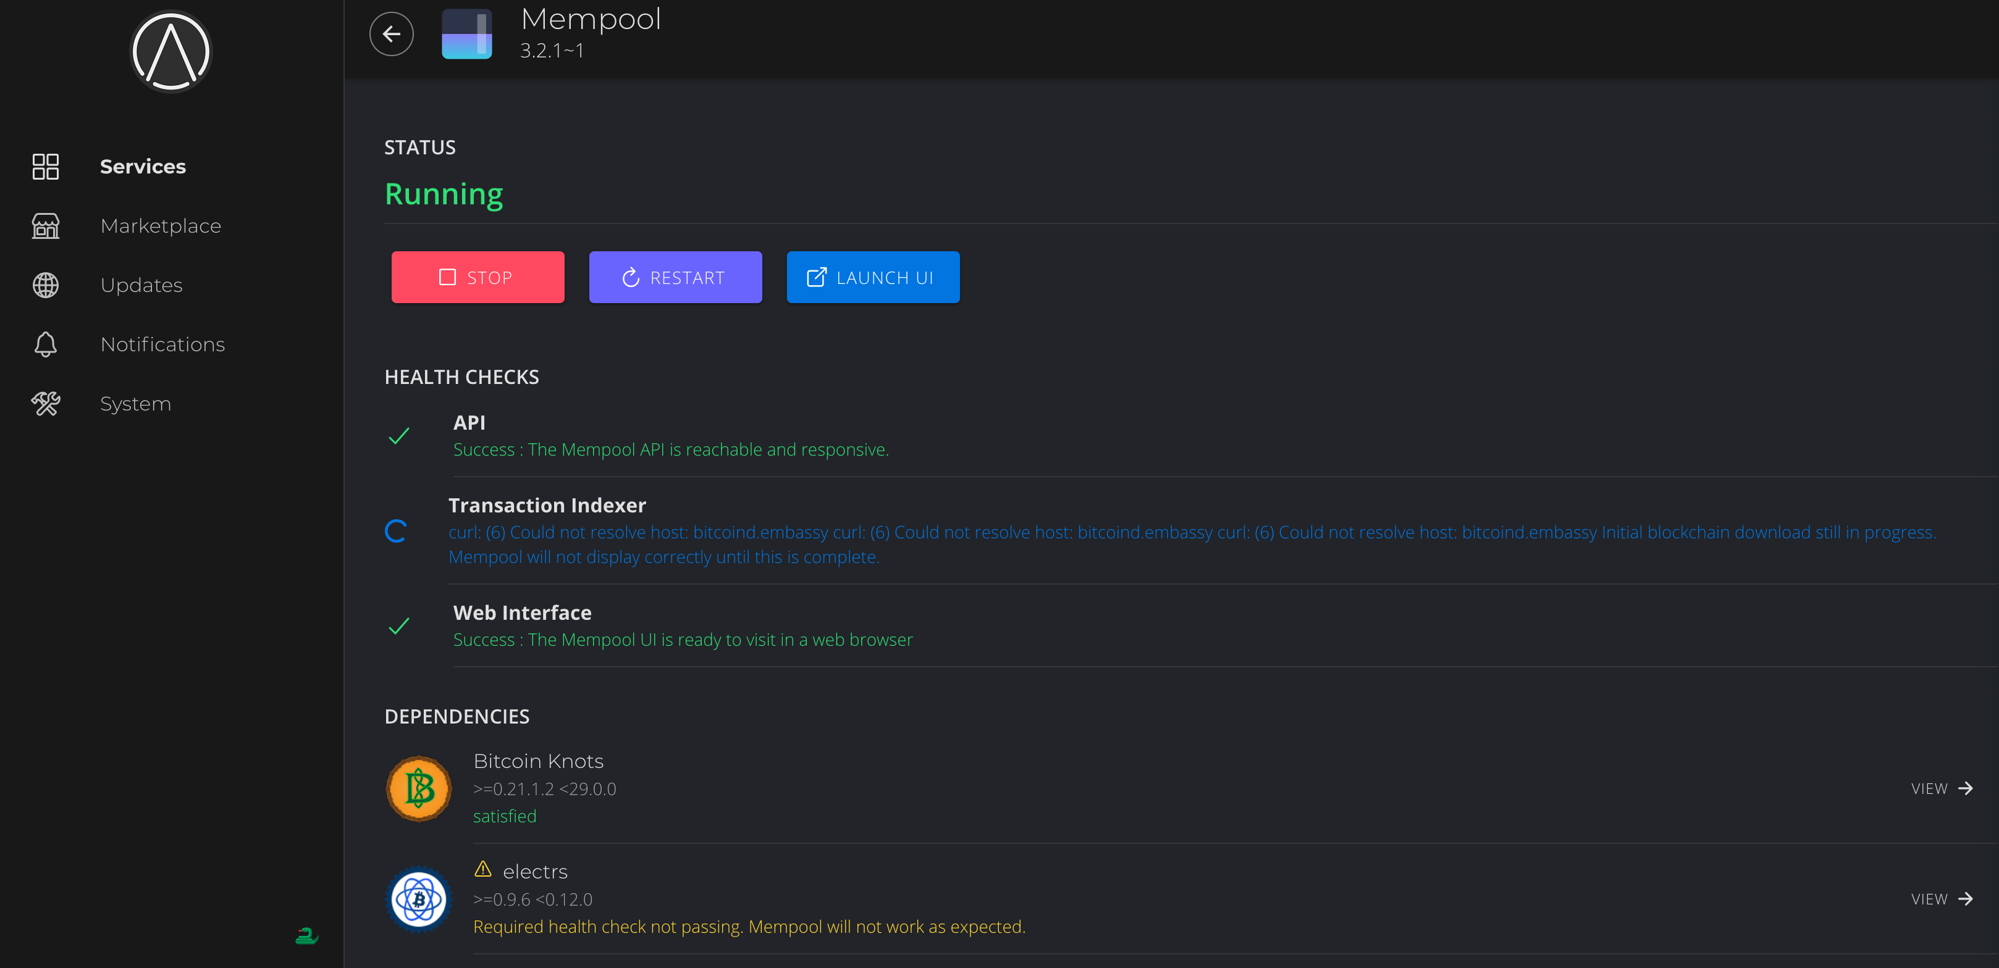Click the Running status text
The width and height of the screenshot is (1999, 968).
coord(444,194)
